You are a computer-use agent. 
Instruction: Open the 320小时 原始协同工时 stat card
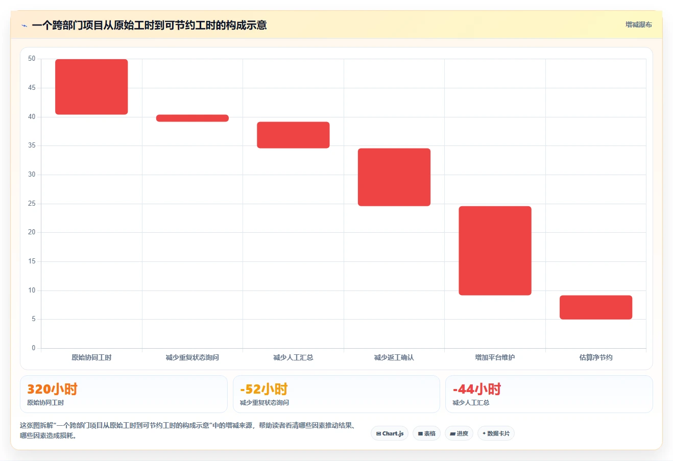124,394
